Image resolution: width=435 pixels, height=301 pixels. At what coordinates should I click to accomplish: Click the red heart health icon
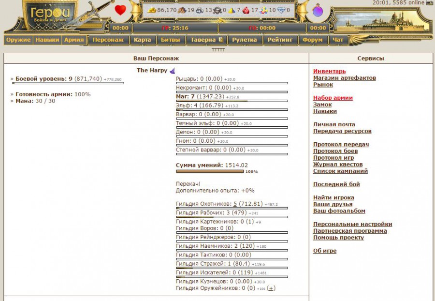tap(120, 10)
